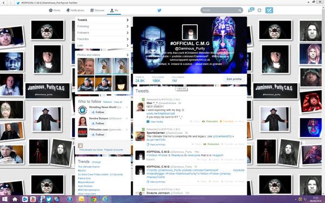Viewport: 325px width, 203px height.
Task: Follow PWInsider.com
Action: point(98,134)
